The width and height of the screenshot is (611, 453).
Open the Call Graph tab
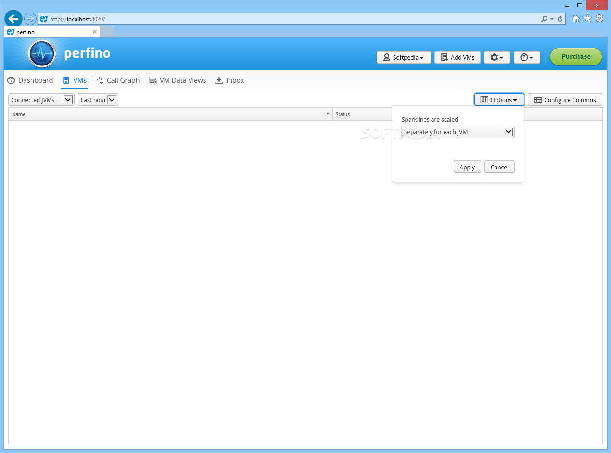pyautogui.click(x=117, y=80)
